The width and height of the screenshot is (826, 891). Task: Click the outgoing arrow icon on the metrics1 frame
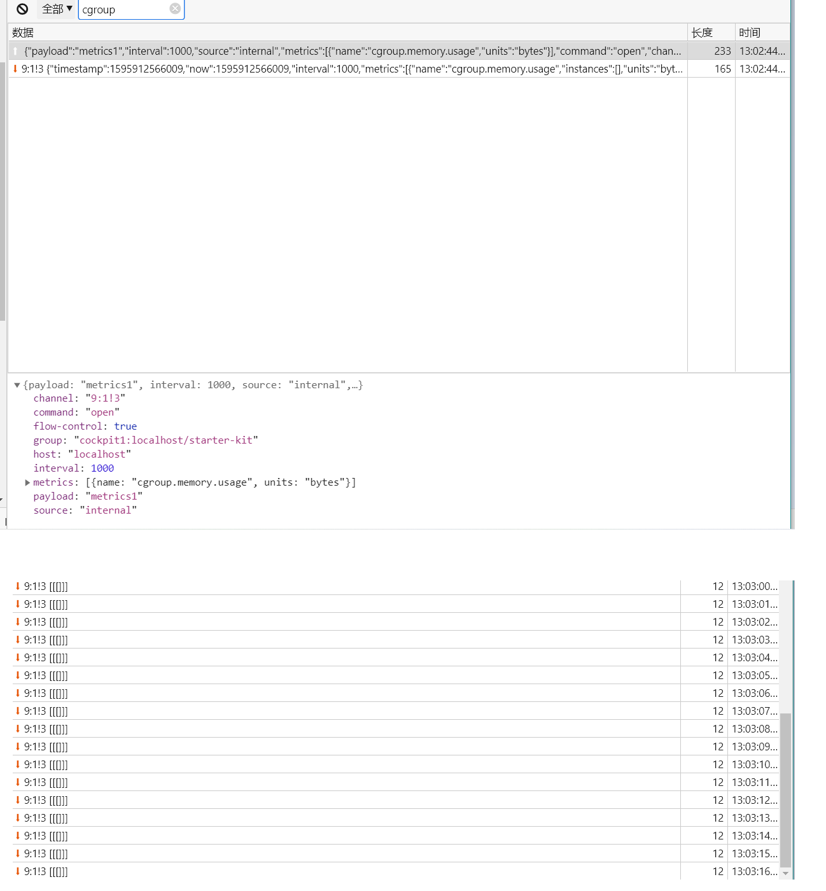pos(15,51)
